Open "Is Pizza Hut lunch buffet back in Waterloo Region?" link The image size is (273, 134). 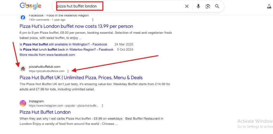point(67,49)
